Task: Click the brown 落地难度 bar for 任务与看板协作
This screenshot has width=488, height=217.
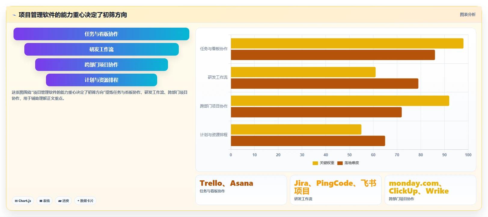Action: point(333,55)
